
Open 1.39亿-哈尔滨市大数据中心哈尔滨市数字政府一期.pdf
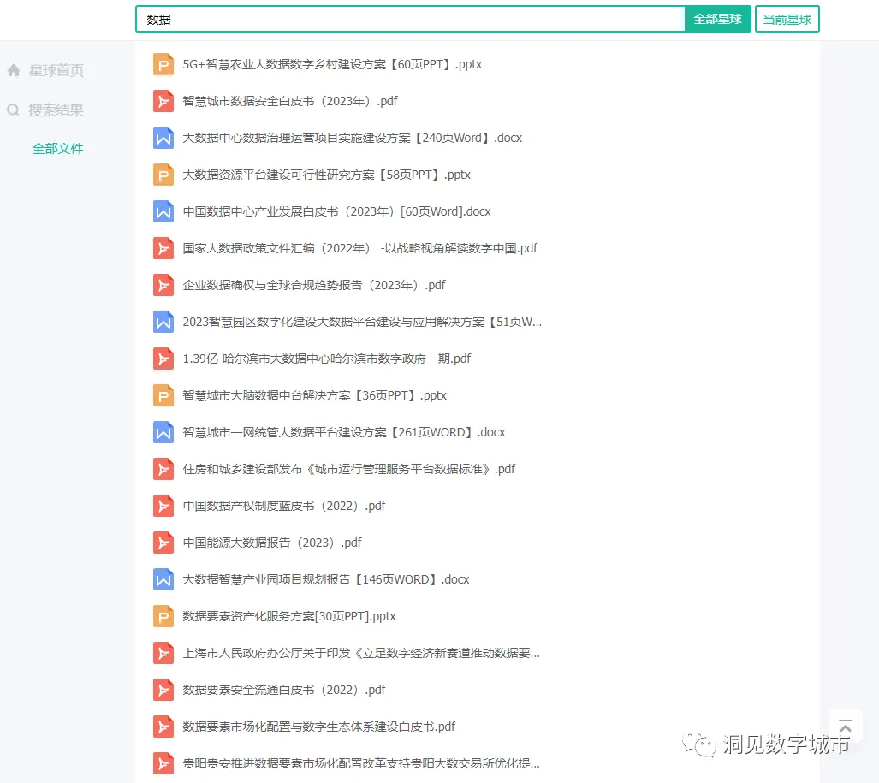click(x=327, y=359)
